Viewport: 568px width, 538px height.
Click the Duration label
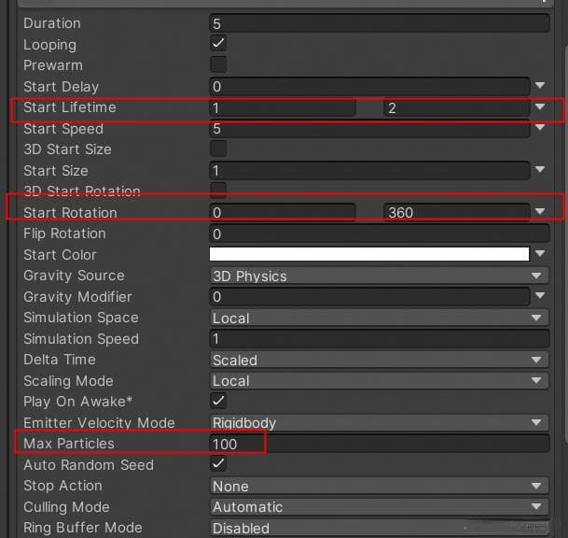point(52,23)
